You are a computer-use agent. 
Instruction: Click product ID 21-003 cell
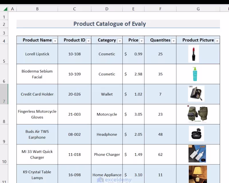click(x=74, y=114)
